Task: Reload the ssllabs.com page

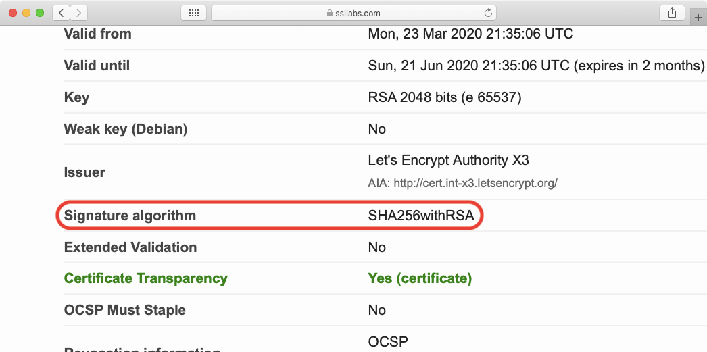Action: click(x=488, y=13)
